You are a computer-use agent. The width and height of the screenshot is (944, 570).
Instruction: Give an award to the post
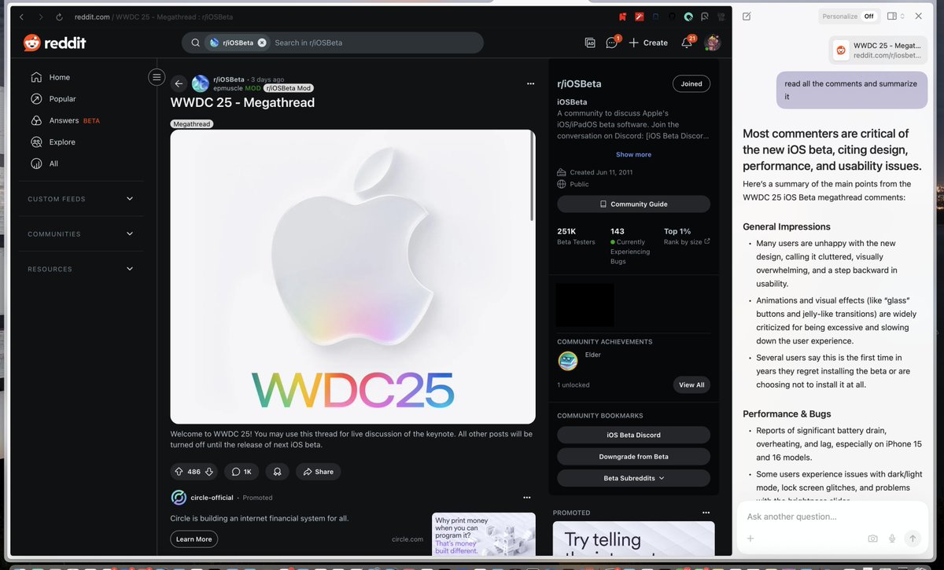[x=277, y=472]
